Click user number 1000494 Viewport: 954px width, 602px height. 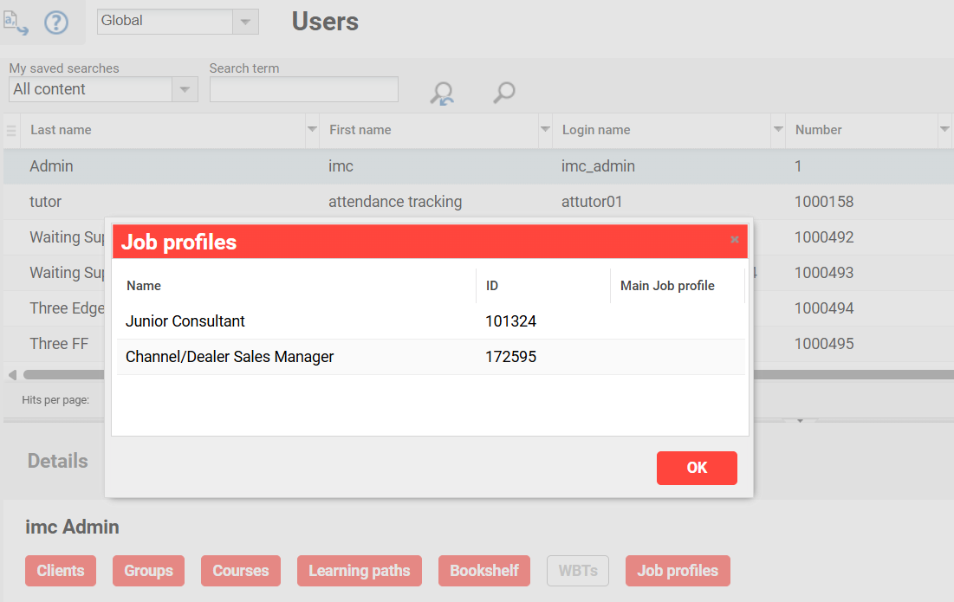824,308
